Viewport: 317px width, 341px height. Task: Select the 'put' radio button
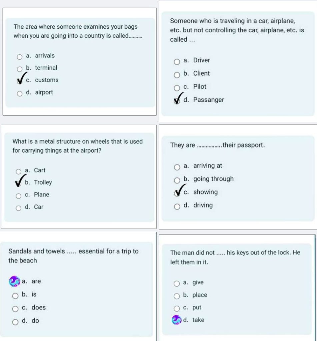[x=177, y=309]
